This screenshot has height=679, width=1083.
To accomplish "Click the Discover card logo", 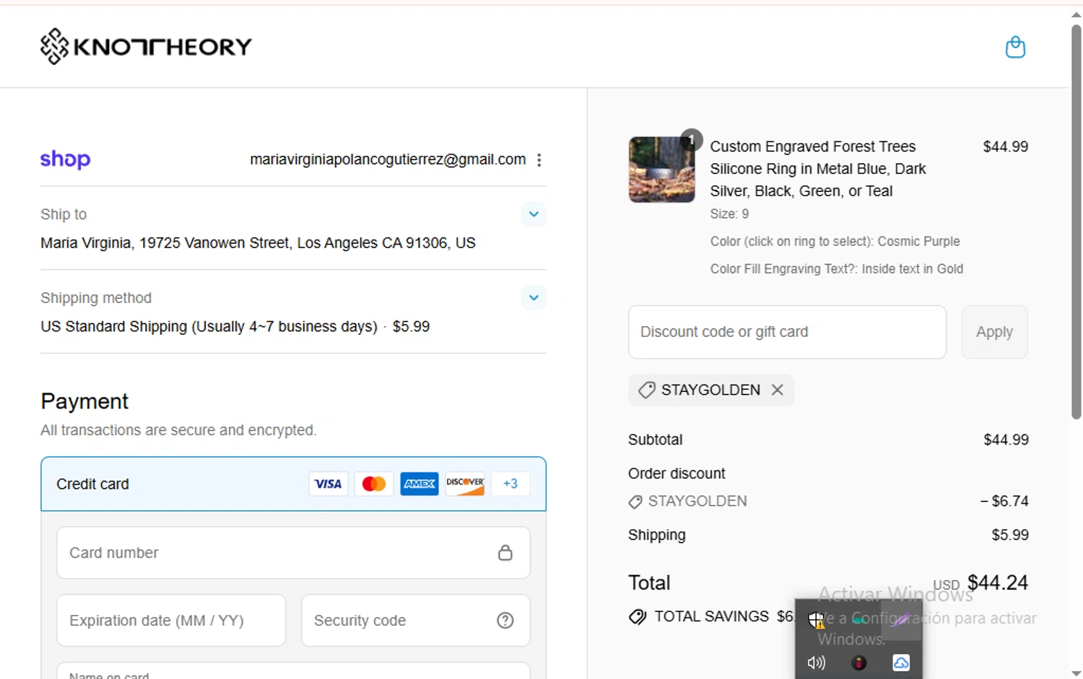I will tap(465, 484).
